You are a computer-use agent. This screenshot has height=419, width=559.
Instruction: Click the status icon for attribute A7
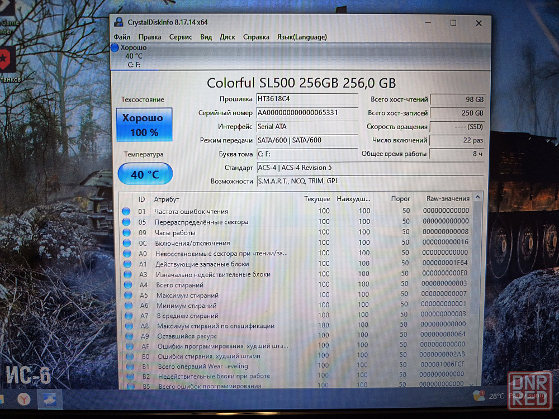point(129,316)
